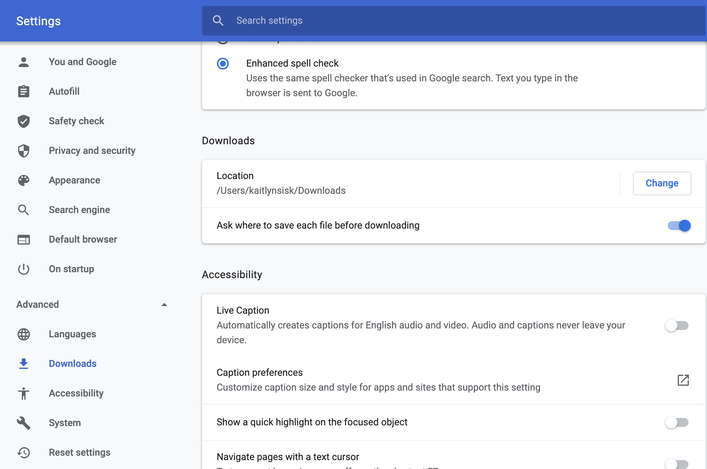
Task: Open Search engine settings
Action: coord(79,210)
